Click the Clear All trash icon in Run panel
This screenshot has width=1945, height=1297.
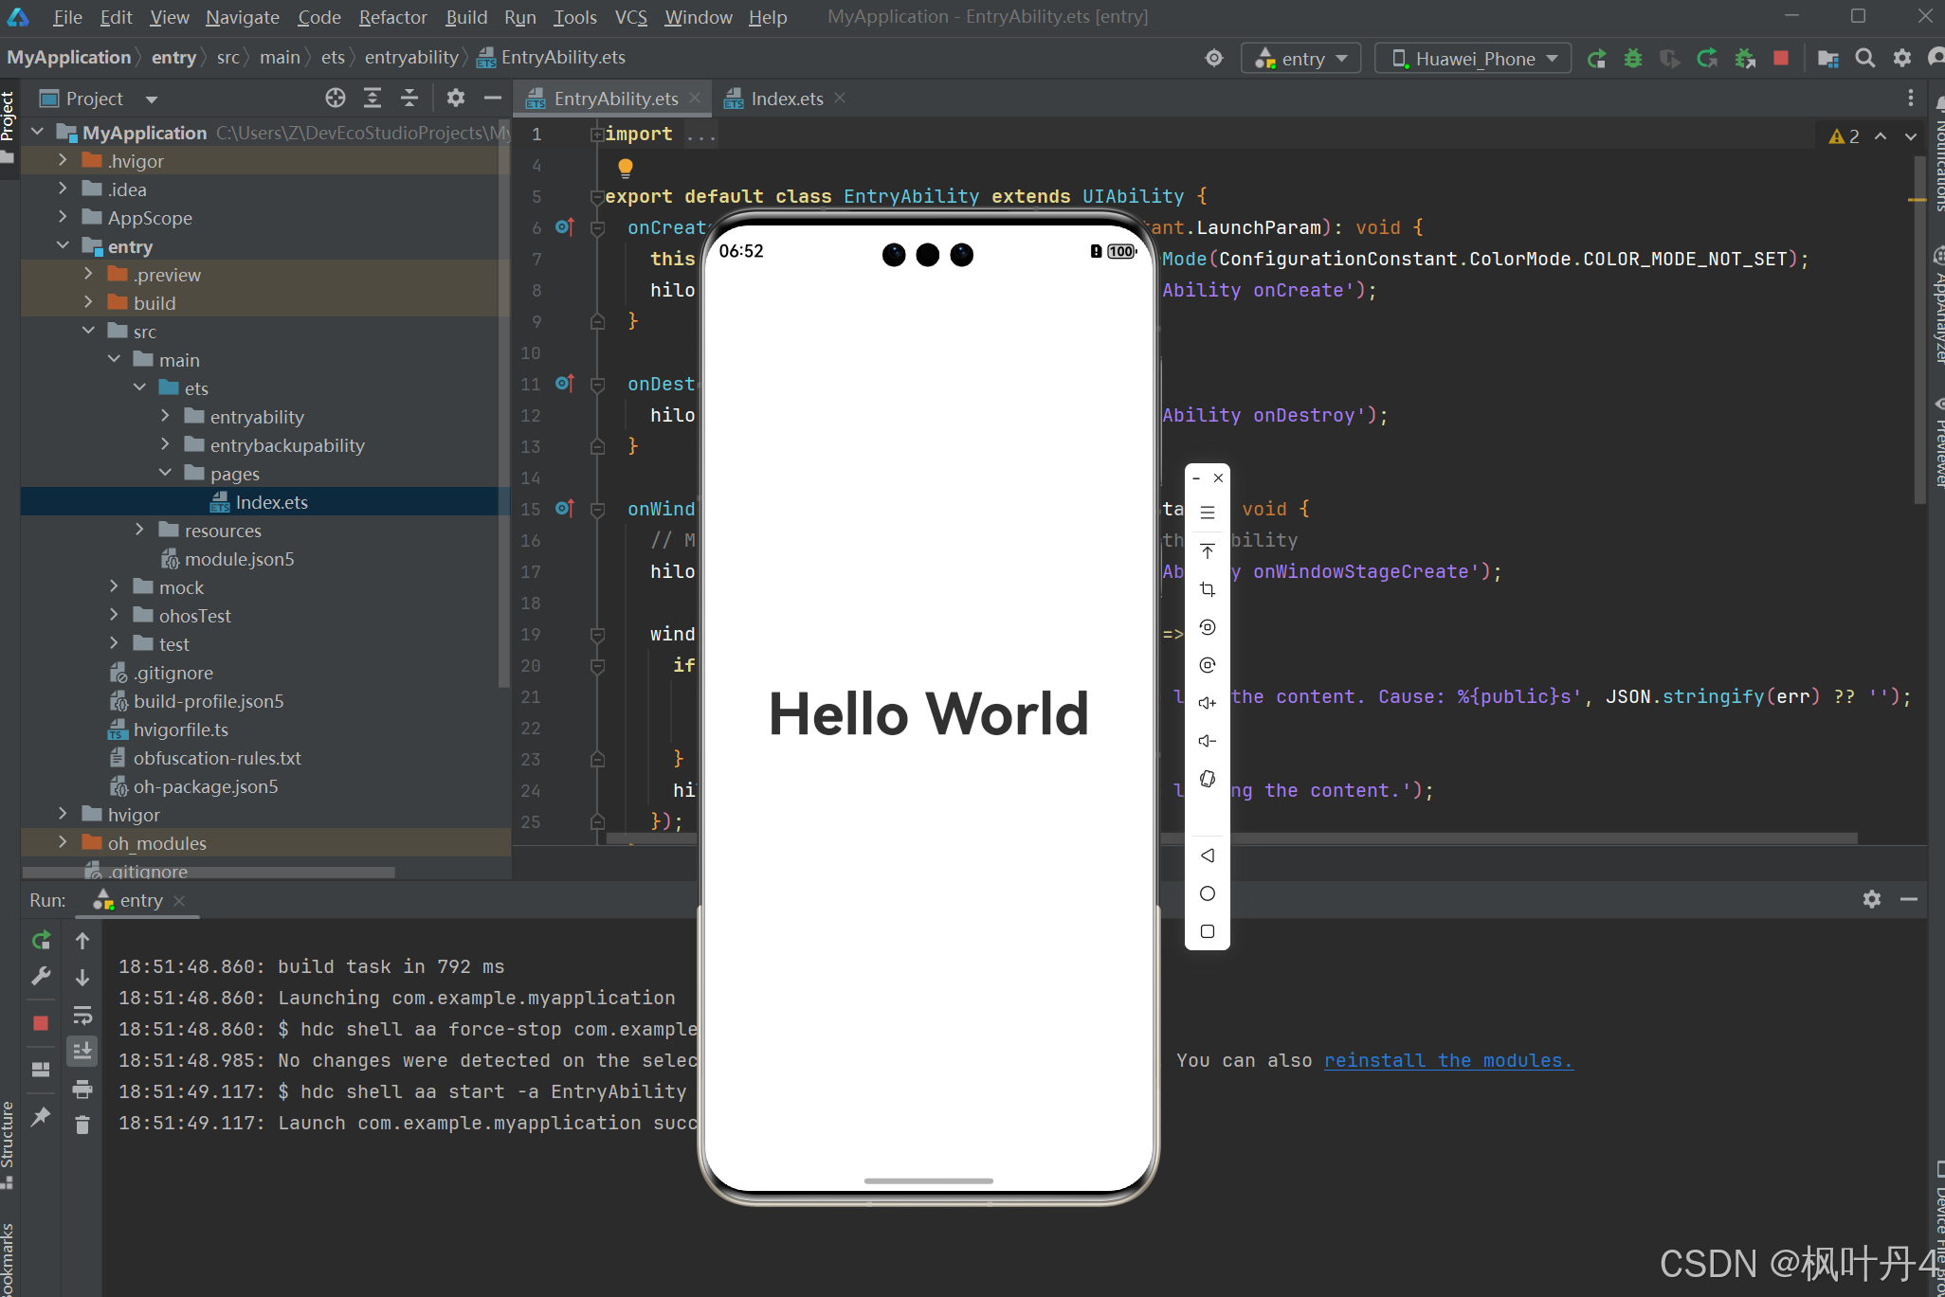[82, 1125]
